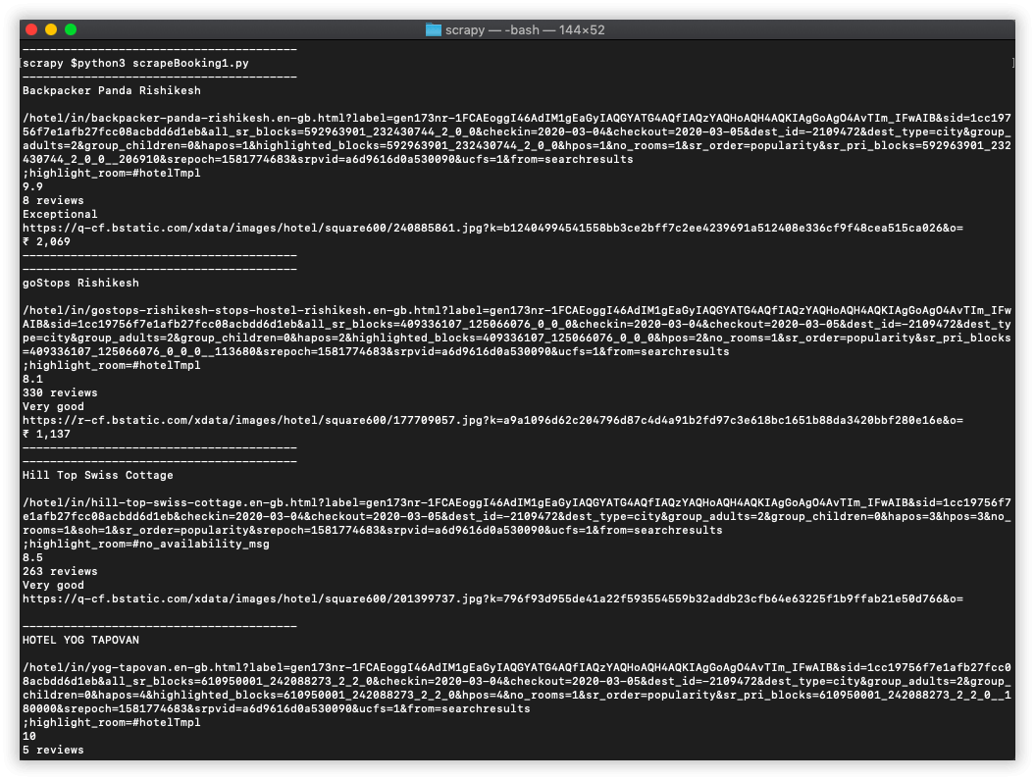The width and height of the screenshot is (1035, 780).
Task: Click the rating '9.9' line
Action: tap(33, 186)
